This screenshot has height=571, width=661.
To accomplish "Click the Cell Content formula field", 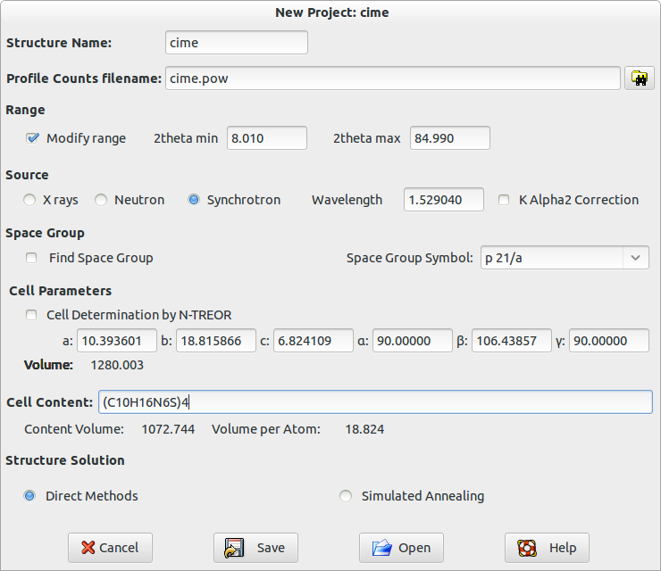I will 375,402.
